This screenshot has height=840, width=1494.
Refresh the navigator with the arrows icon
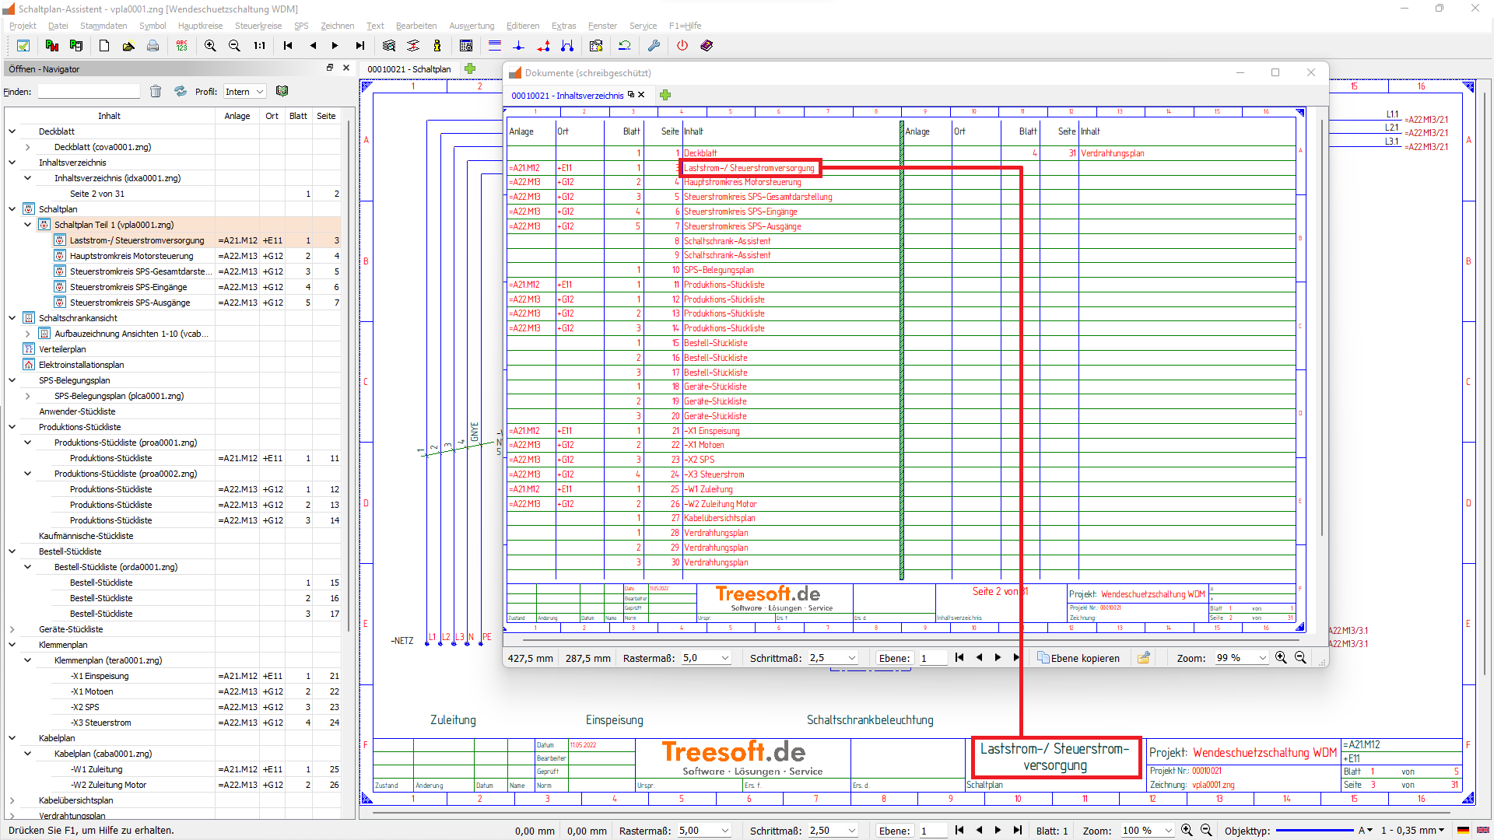[x=181, y=92]
